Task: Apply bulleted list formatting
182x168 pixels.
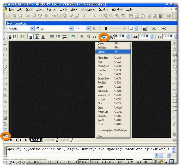Action: coord(58,37)
